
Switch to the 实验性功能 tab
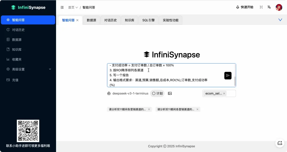tap(171, 20)
